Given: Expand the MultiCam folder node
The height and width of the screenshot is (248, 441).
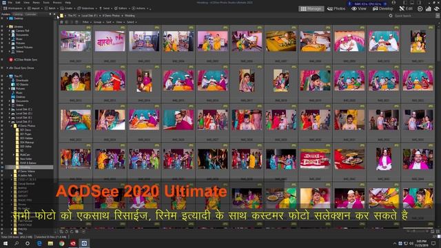Looking at the screenshot, I should click(14, 154).
